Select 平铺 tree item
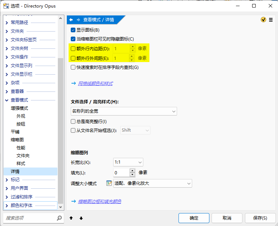 pos(15,132)
